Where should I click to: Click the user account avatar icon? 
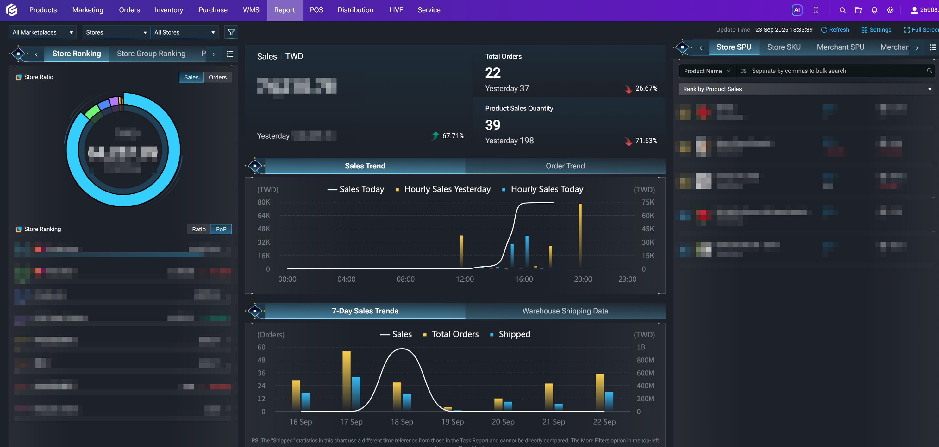click(x=914, y=10)
